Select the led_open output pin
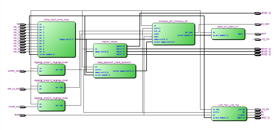The width and height of the screenshot is (278, 130). tap(258, 24)
